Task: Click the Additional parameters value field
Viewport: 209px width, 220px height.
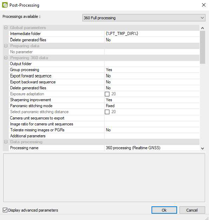Action: click(152, 136)
